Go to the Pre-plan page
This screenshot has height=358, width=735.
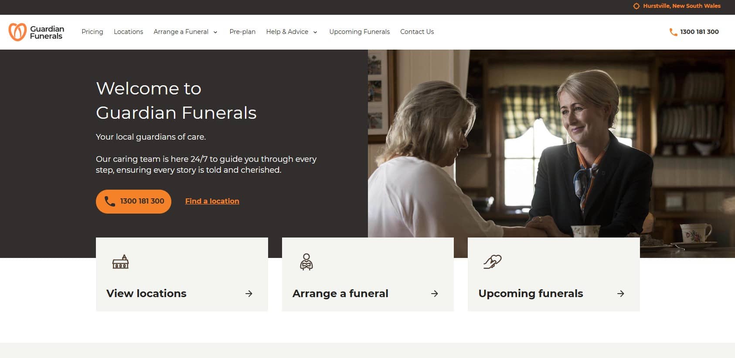(x=242, y=32)
